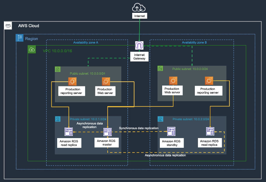Screen dimensions: 266x182
Task: Click the VPC 10.0.0.0/16 cloud icon
Action: [x=31, y=50]
